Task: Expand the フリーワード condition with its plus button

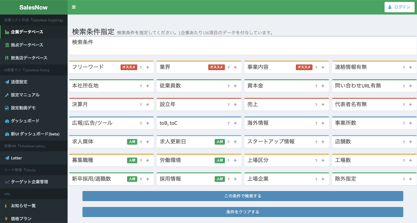Action: pyautogui.click(x=148, y=67)
